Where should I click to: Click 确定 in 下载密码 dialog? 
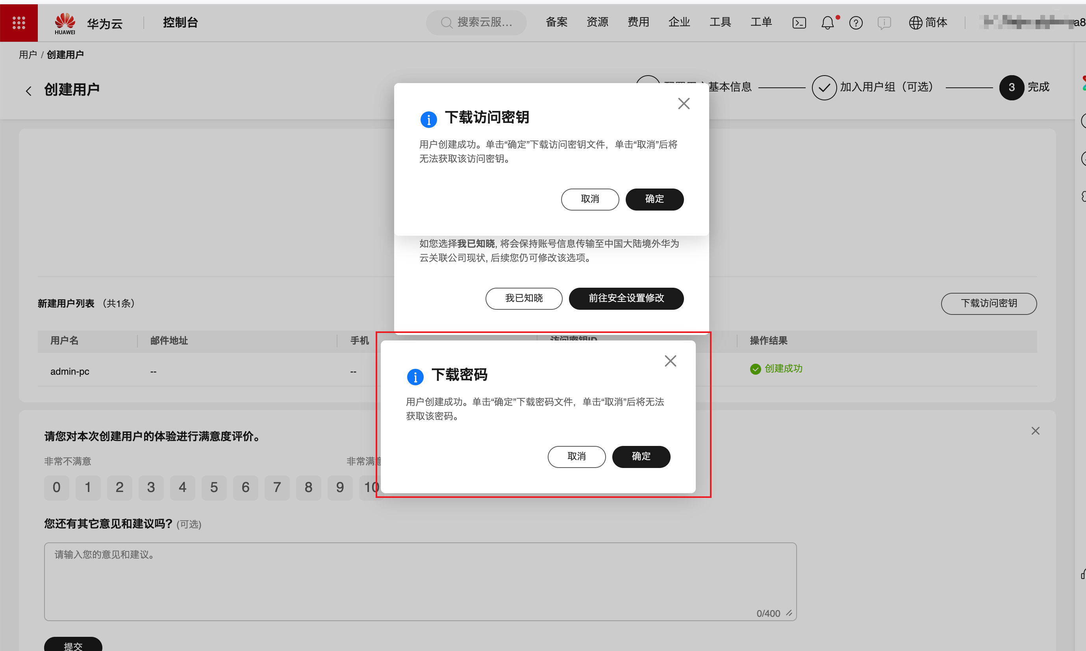pyautogui.click(x=641, y=457)
